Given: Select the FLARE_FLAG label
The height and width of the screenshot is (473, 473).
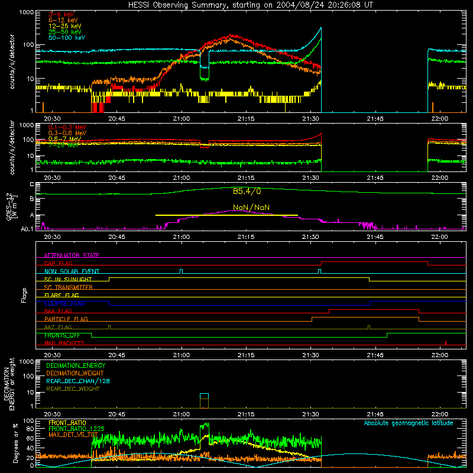Looking at the screenshot, I should (x=61, y=295).
